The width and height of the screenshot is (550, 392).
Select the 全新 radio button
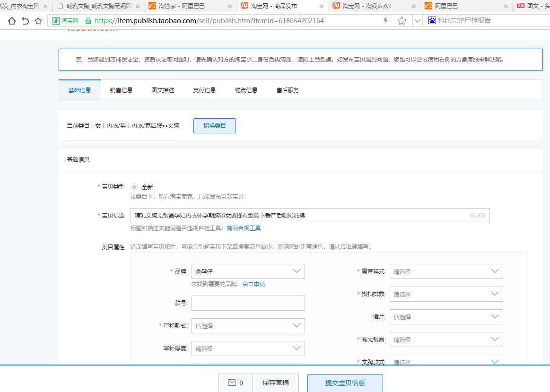pos(135,187)
